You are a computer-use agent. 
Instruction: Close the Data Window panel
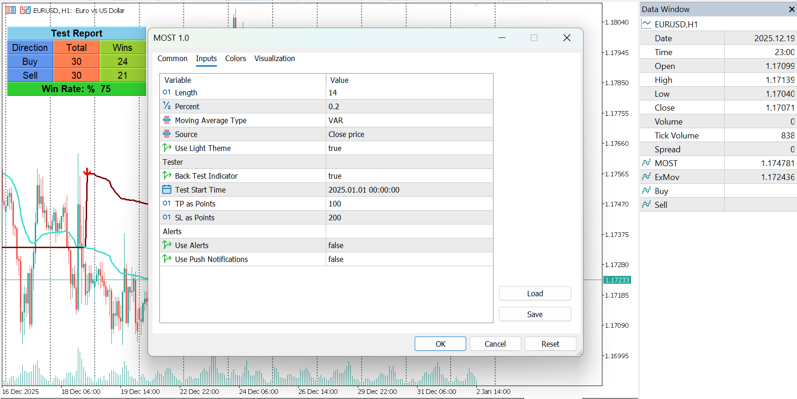click(x=791, y=9)
